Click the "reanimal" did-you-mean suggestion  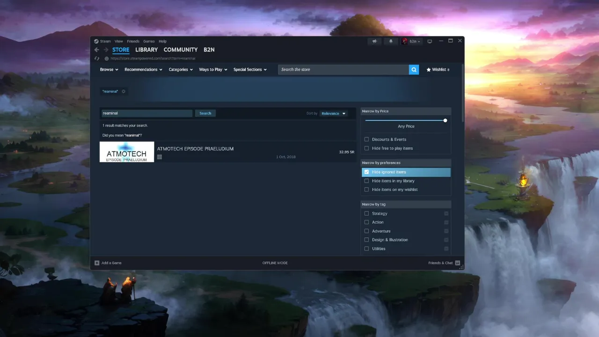(x=132, y=135)
